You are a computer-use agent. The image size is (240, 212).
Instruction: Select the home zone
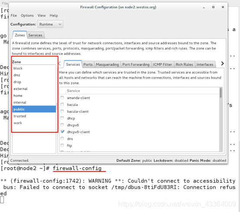point(34,96)
